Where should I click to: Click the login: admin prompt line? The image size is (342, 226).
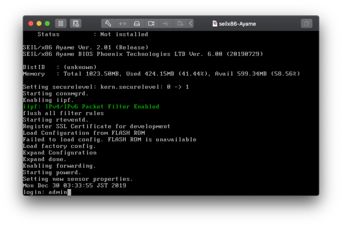(47, 192)
